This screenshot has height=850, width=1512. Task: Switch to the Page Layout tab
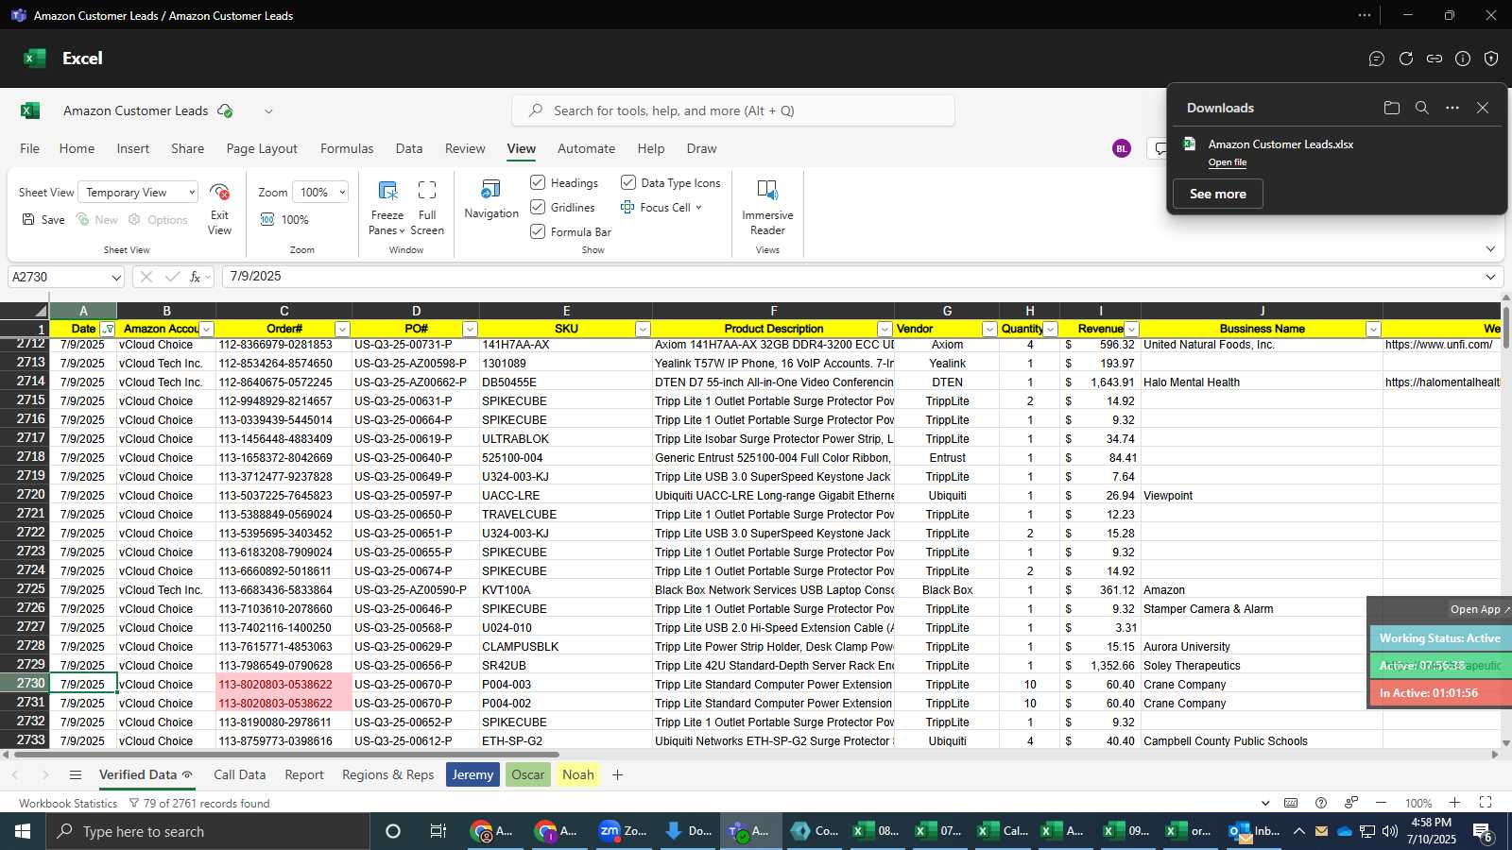pyautogui.click(x=262, y=148)
